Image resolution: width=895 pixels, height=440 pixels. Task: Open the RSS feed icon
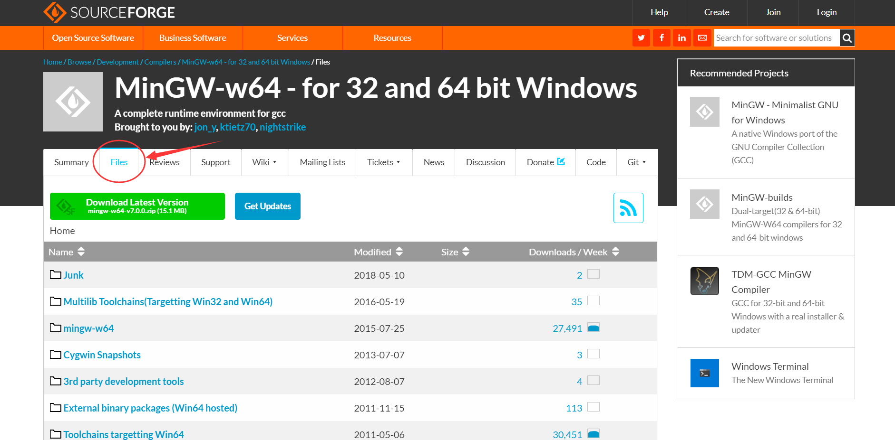(628, 208)
